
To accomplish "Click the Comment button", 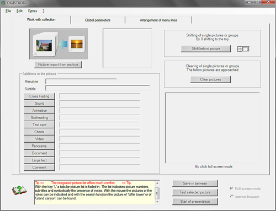I will click(39, 167).
